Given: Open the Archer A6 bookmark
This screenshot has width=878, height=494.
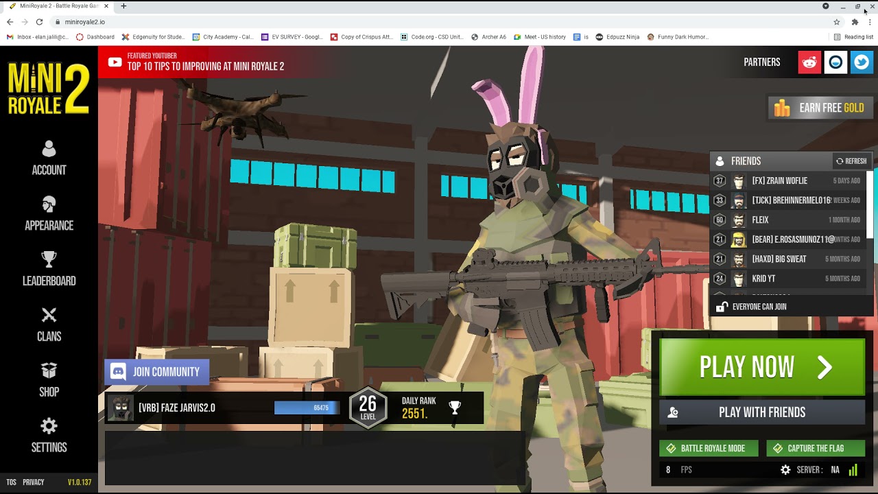Looking at the screenshot, I should [488, 37].
